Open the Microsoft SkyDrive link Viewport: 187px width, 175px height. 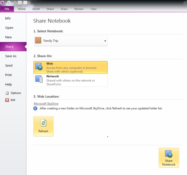(x=46, y=103)
